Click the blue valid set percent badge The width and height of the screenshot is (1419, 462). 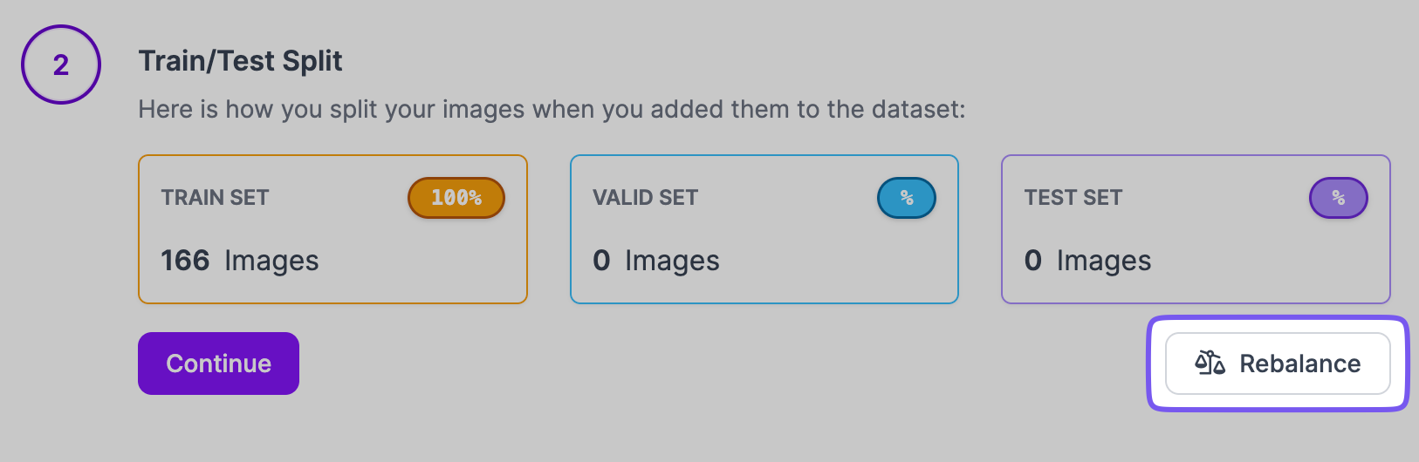[906, 198]
